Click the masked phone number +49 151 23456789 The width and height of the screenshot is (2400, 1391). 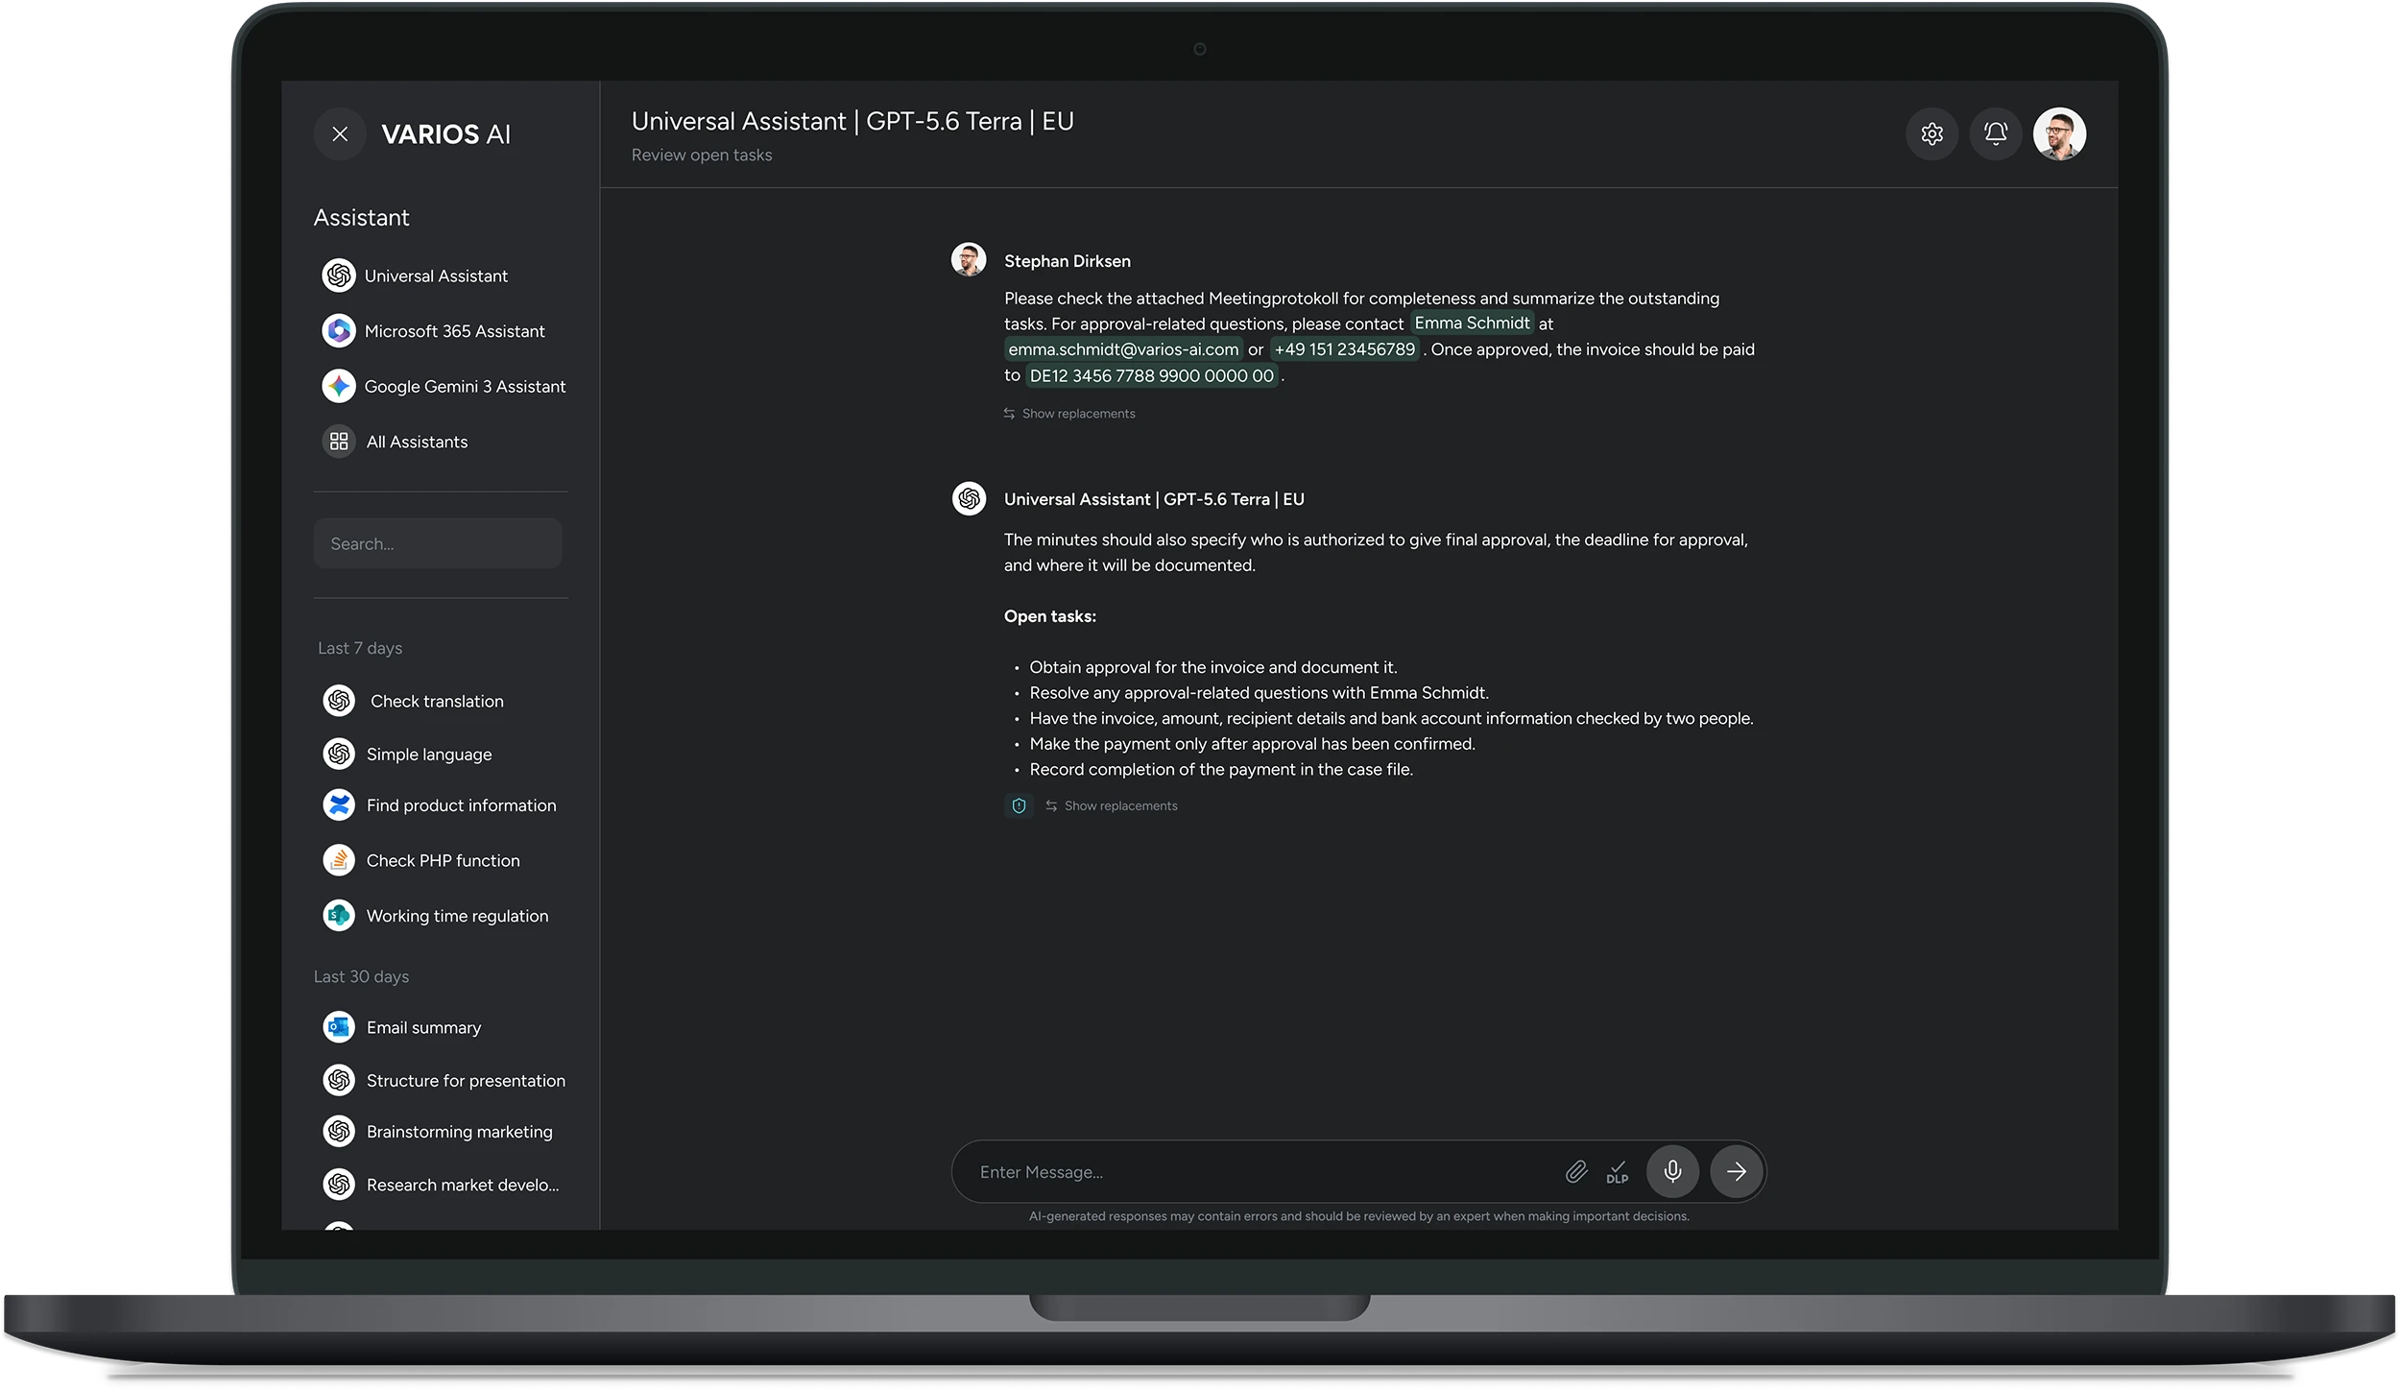(x=1345, y=349)
